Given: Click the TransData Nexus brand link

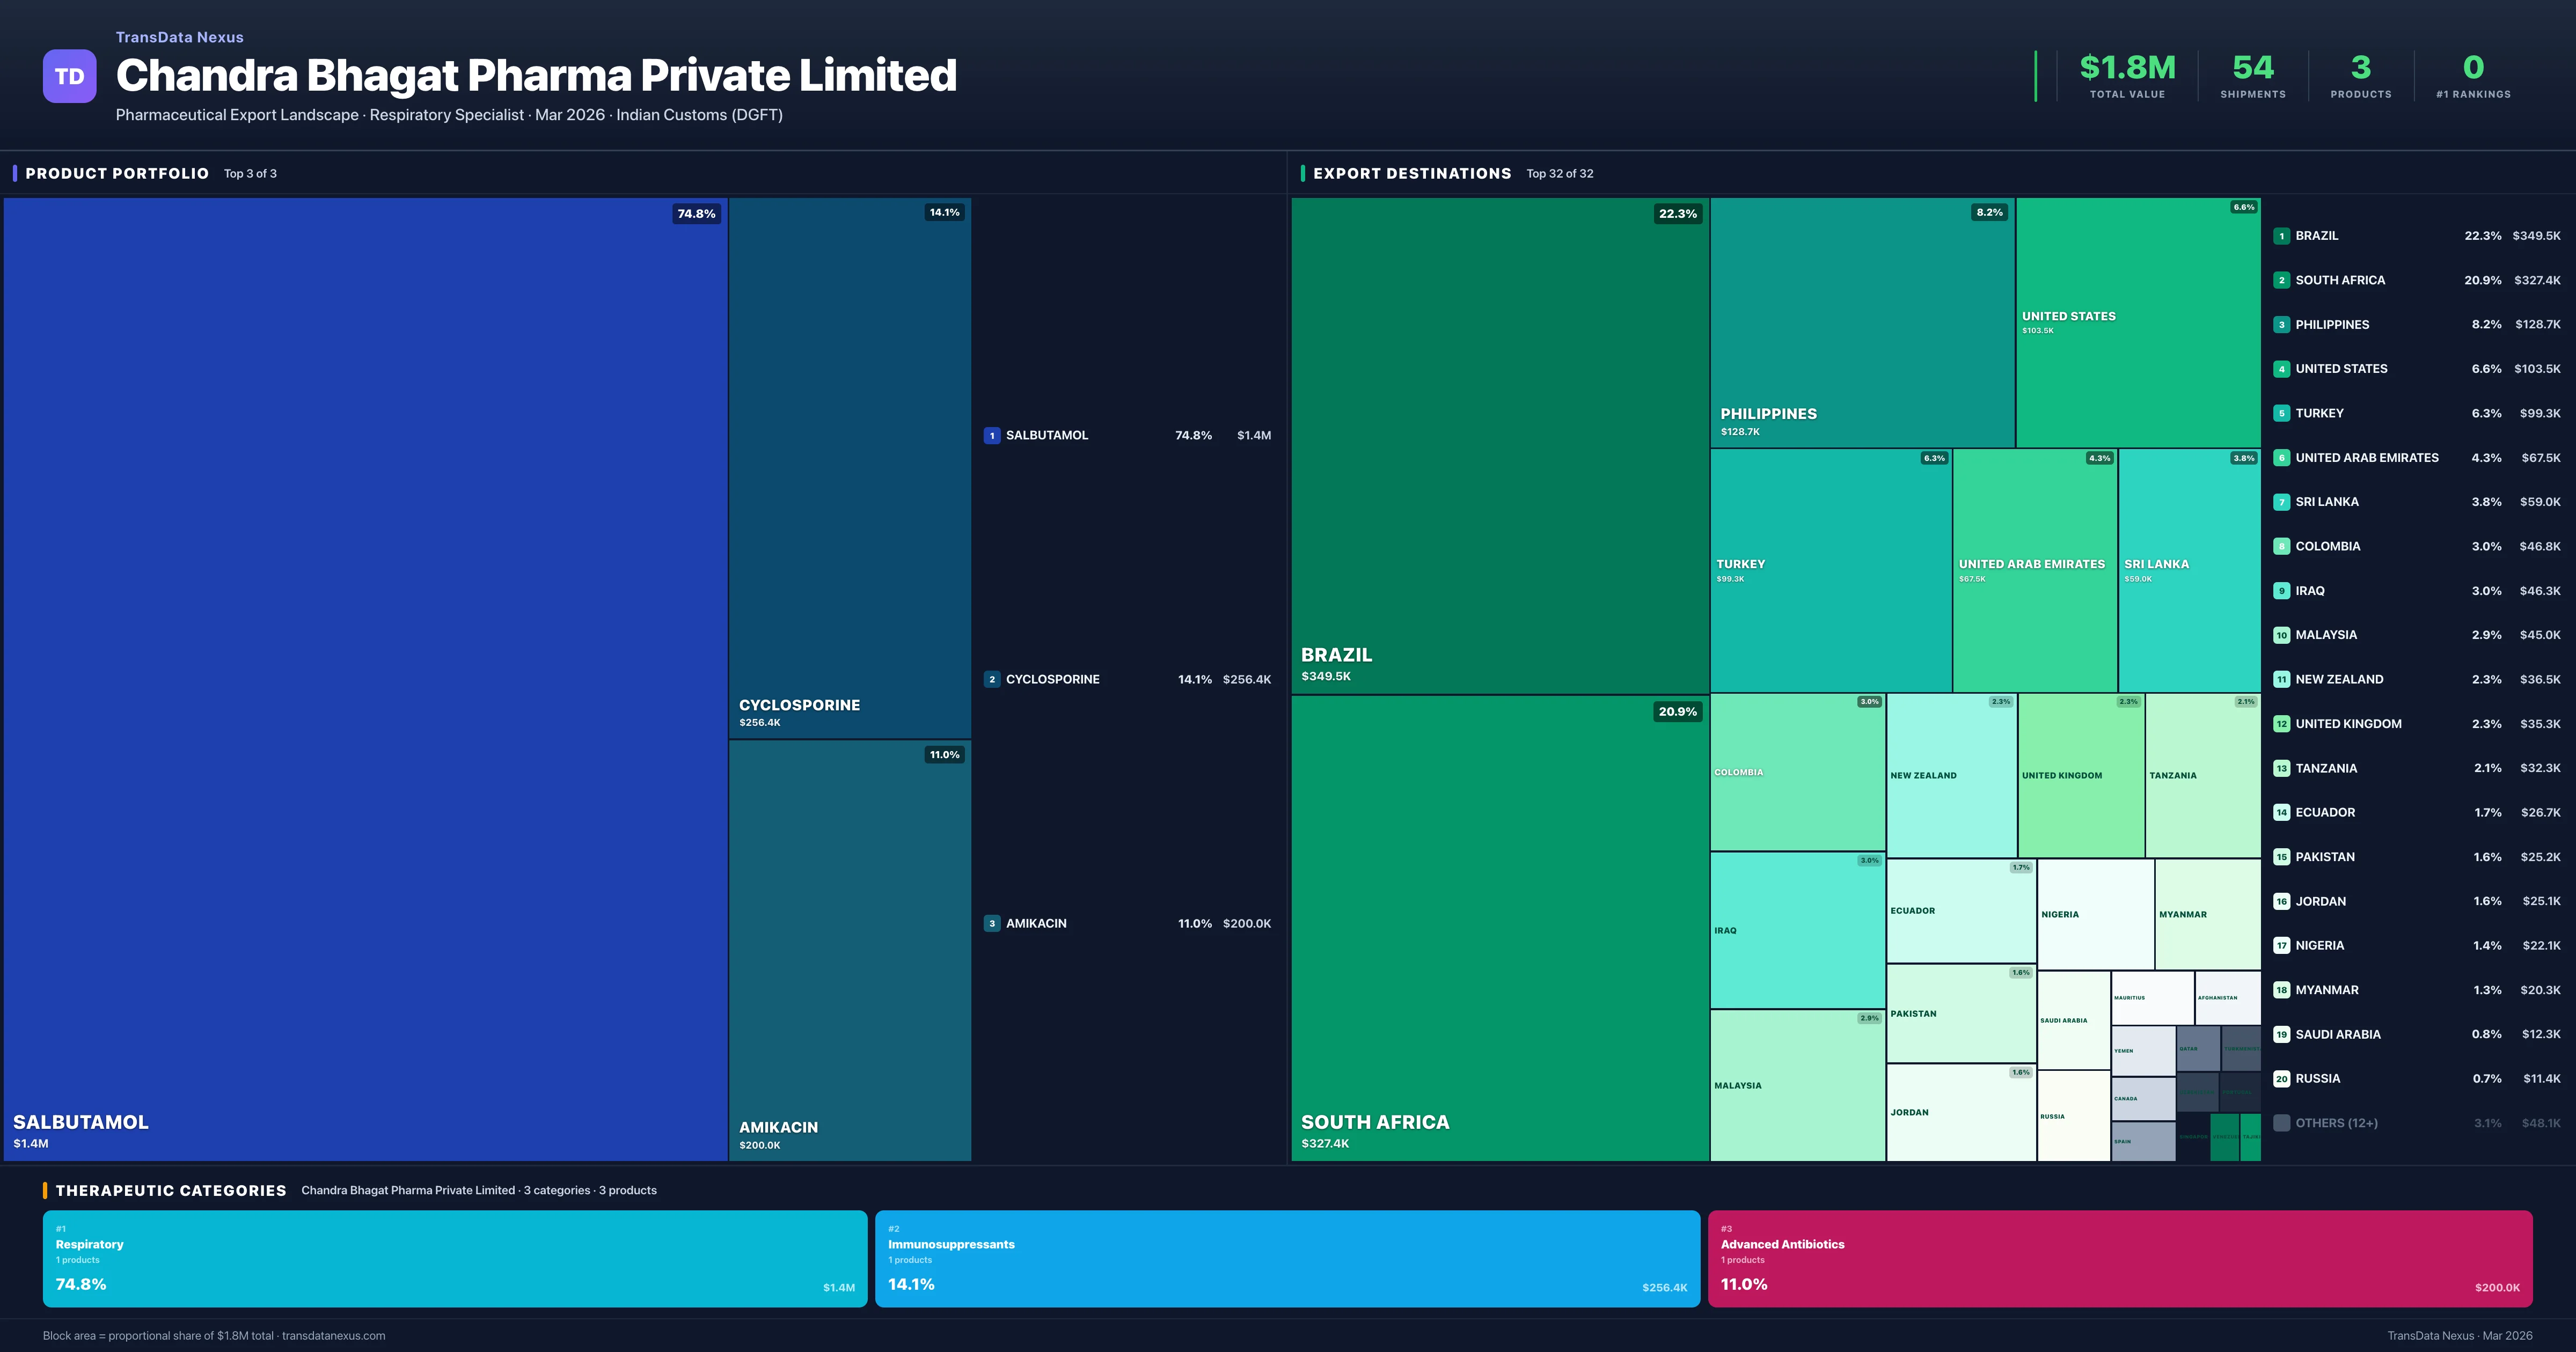Looking at the screenshot, I should point(179,37).
